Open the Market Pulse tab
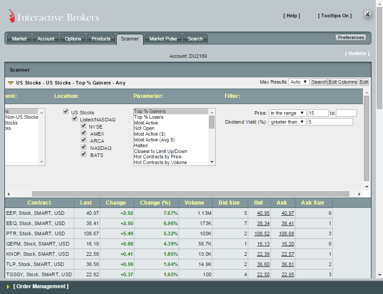The image size is (383, 294). pyautogui.click(x=163, y=39)
